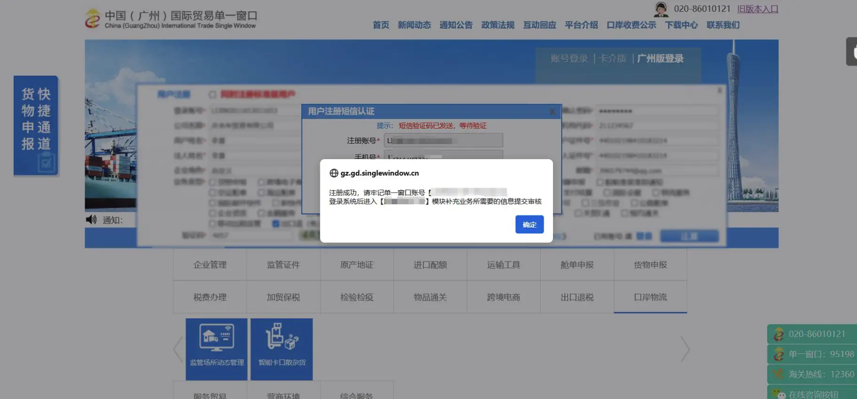Select the 原产地证 category tab

click(x=357, y=265)
